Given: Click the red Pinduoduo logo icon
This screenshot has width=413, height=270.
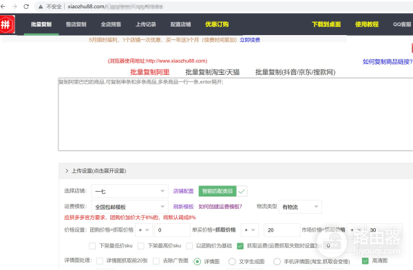Looking at the screenshot, I should [7, 25].
